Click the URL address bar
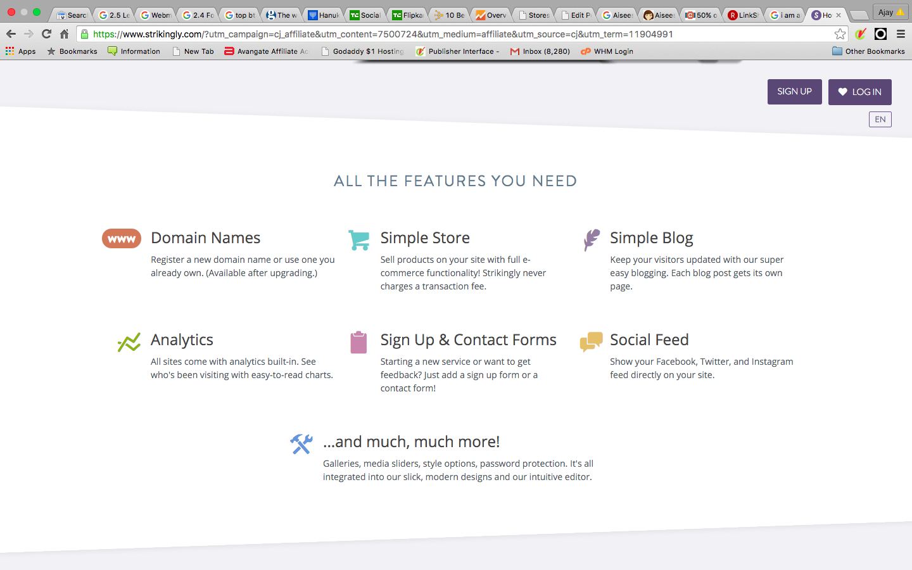The width and height of the screenshot is (912, 570). [x=443, y=34]
